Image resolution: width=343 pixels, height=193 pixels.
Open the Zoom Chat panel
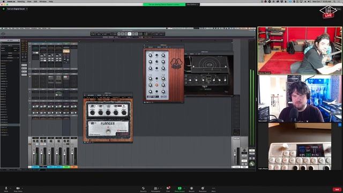(168, 189)
